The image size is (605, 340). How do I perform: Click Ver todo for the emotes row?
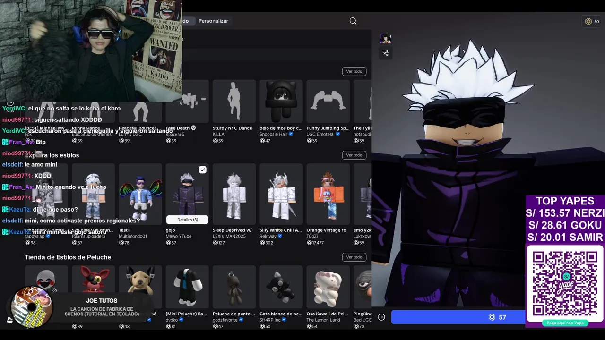(x=354, y=71)
